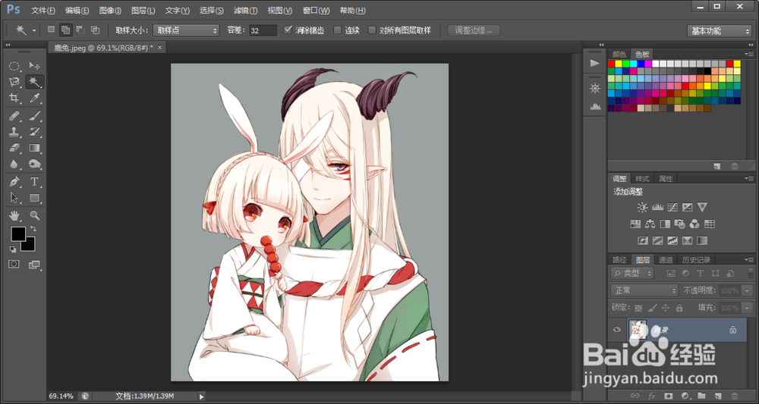Image resolution: width=759 pixels, height=404 pixels.
Task: Enable the contiguous (连续) checkbox
Action: [338, 30]
